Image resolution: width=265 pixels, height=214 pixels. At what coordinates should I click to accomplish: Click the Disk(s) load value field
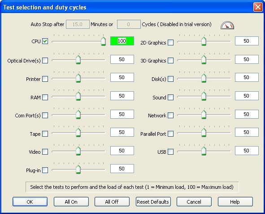point(247,77)
